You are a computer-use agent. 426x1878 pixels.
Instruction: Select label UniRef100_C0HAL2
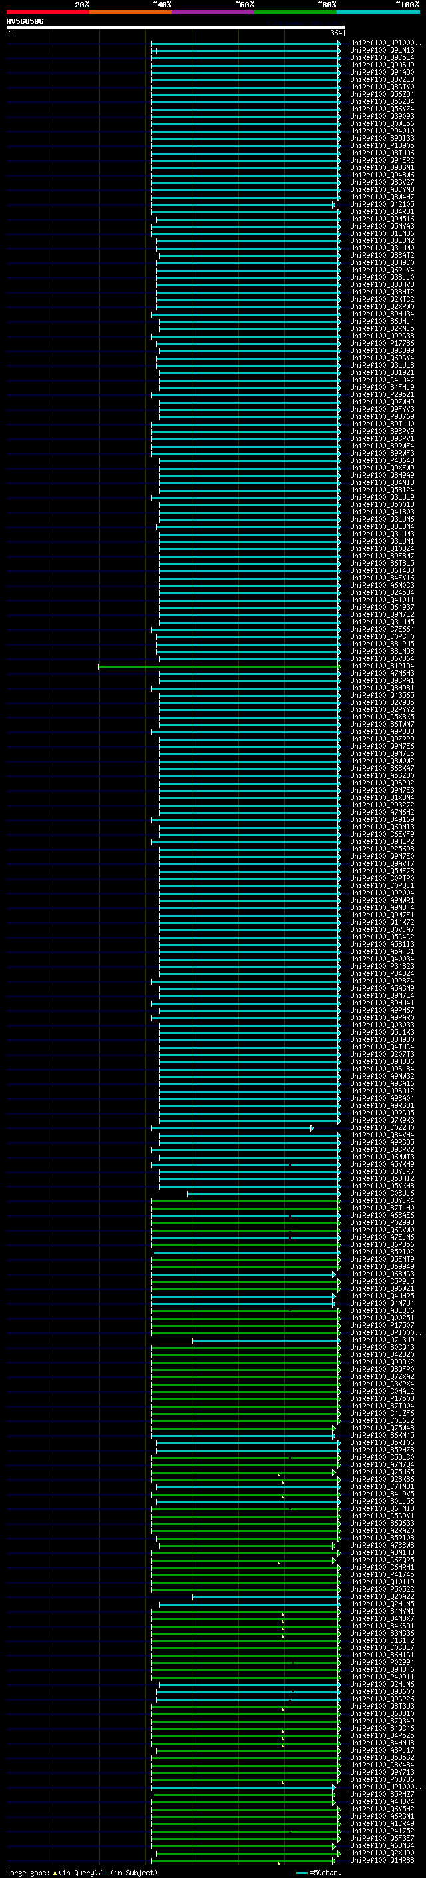point(381,1391)
